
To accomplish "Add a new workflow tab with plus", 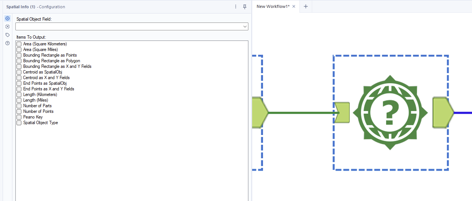I will point(306,6).
